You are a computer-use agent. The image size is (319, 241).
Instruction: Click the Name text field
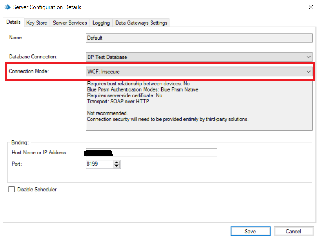(x=199, y=38)
